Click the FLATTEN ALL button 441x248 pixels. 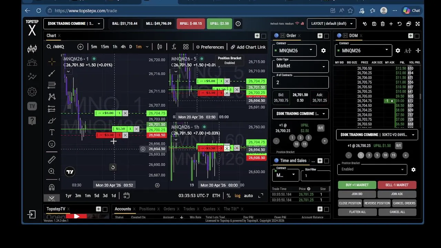pyautogui.click(x=357, y=212)
